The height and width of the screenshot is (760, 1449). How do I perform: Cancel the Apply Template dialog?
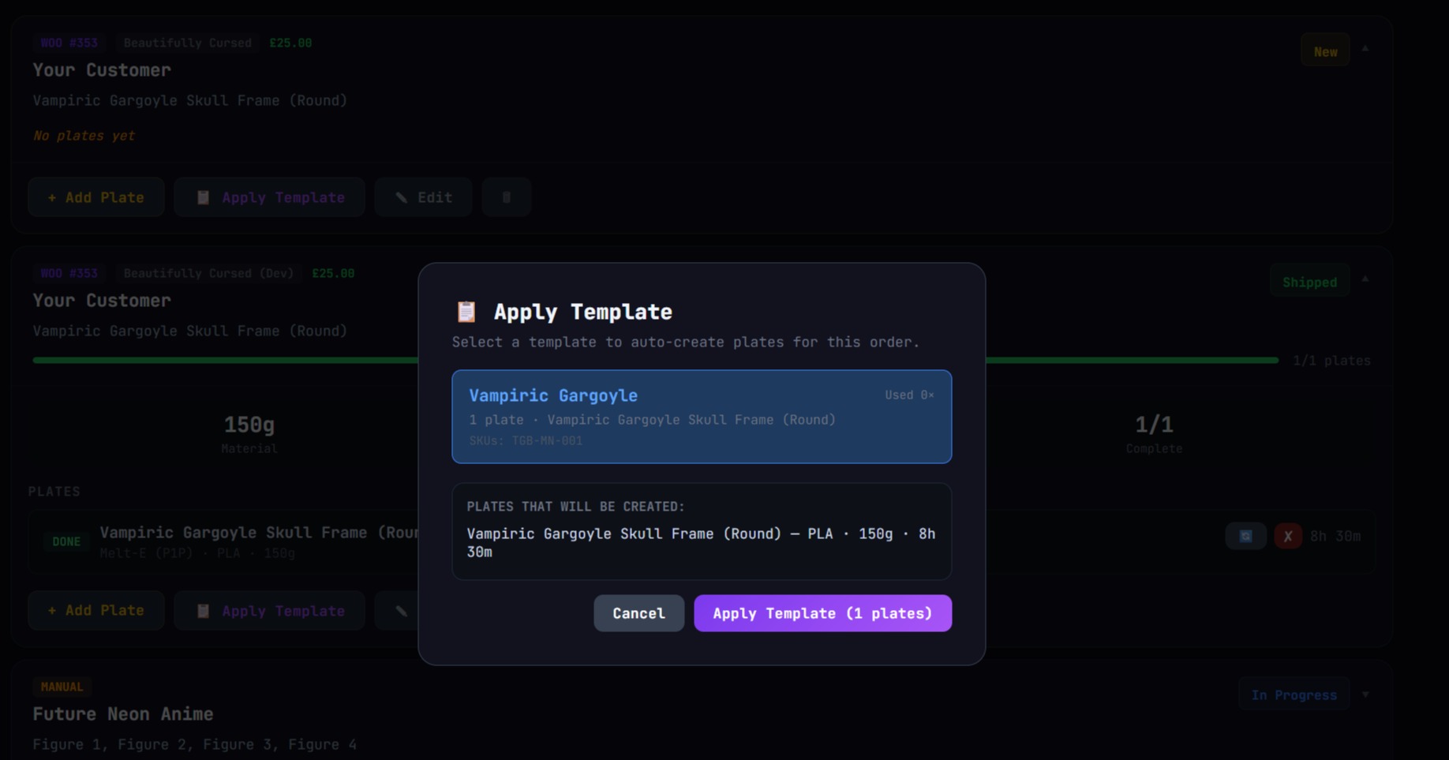[x=638, y=613]
